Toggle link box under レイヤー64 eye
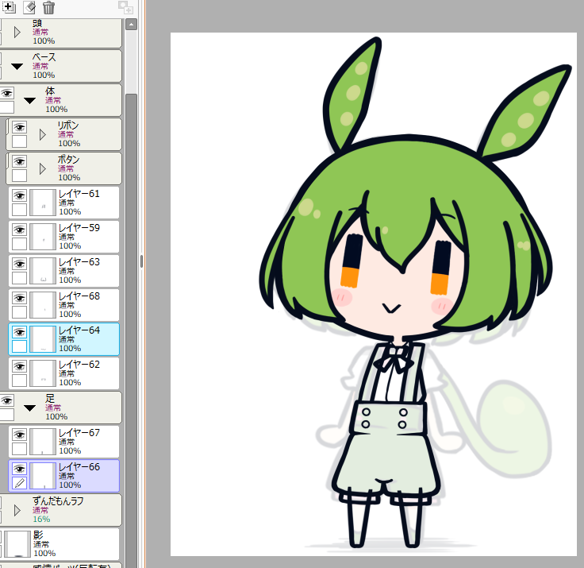The height and width of the screenshot is (568, 584). pos(19,346)
